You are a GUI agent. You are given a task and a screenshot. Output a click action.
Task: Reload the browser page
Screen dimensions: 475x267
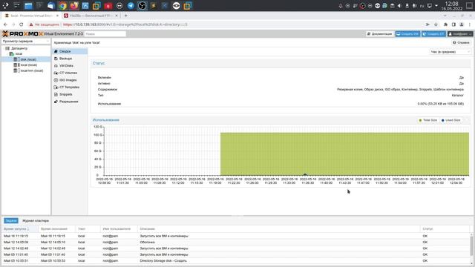click(22, 24)
